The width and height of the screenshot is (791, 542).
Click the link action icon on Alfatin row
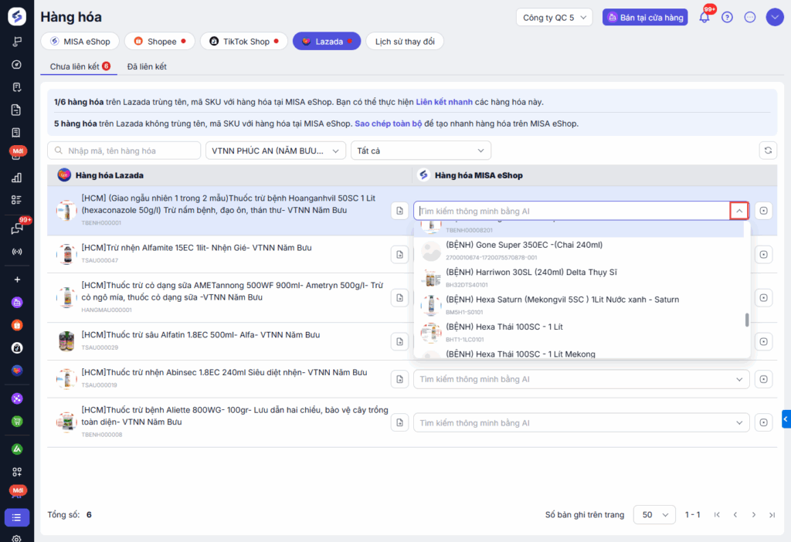(764, 341)
